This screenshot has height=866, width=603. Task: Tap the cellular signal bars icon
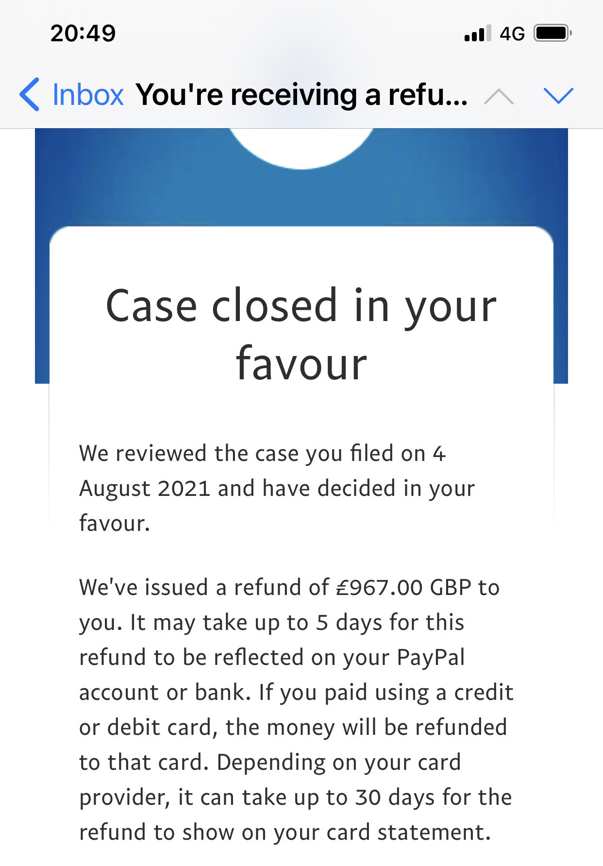(x=478, y=34)
